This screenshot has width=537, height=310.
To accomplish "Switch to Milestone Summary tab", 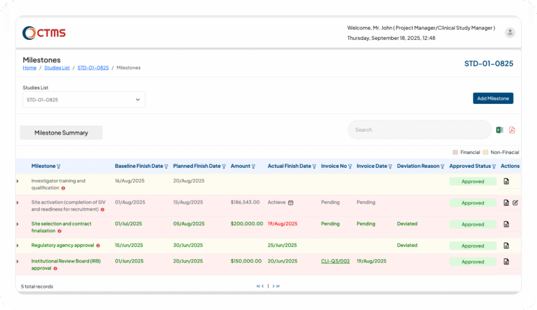I will (x=61, y=133).
